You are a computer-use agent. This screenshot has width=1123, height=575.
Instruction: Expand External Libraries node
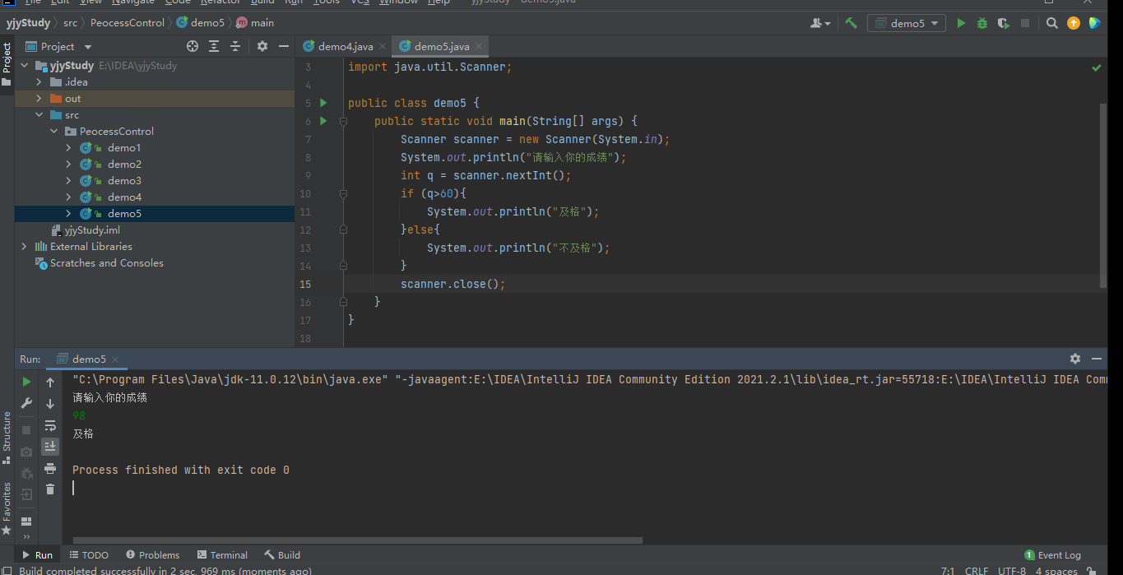click(x=24, y=247)
